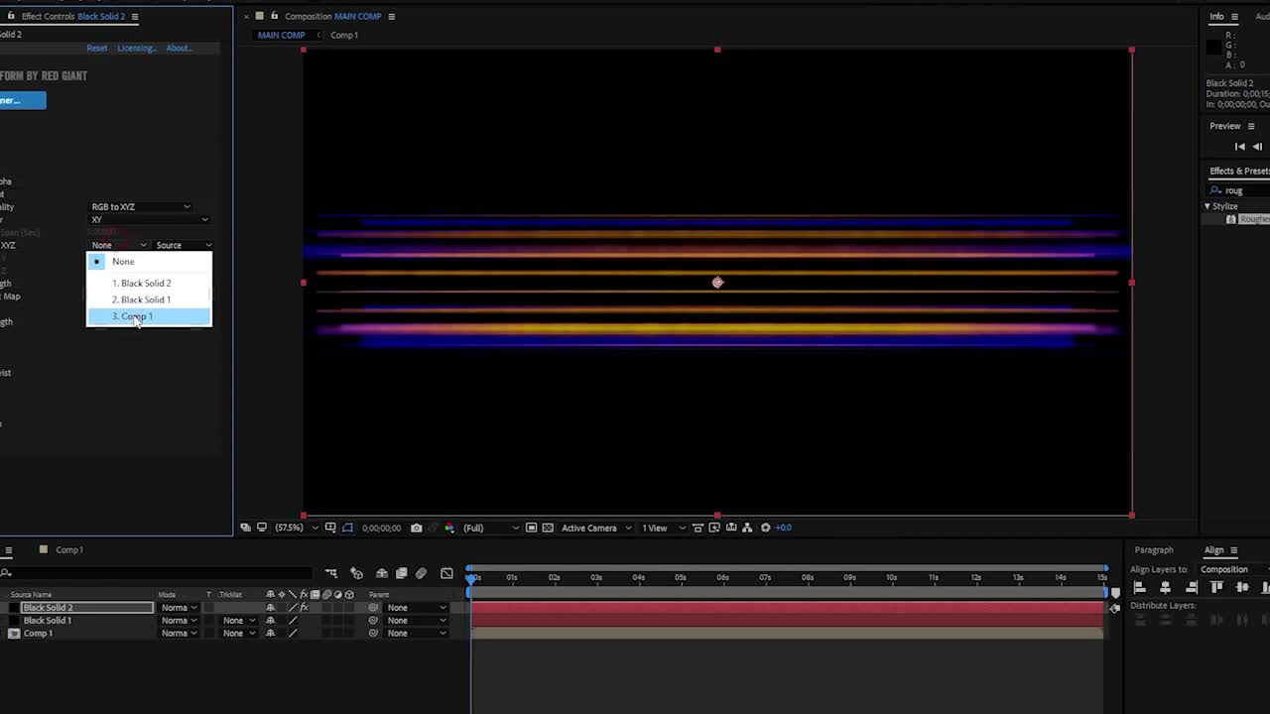Open blending Mode dropdown for Black Solid 2
Screen dimensions: 1270x714
point(179,608)
